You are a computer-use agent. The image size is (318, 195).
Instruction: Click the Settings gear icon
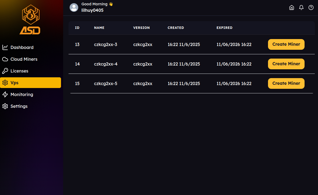click(x=5, y=106)
